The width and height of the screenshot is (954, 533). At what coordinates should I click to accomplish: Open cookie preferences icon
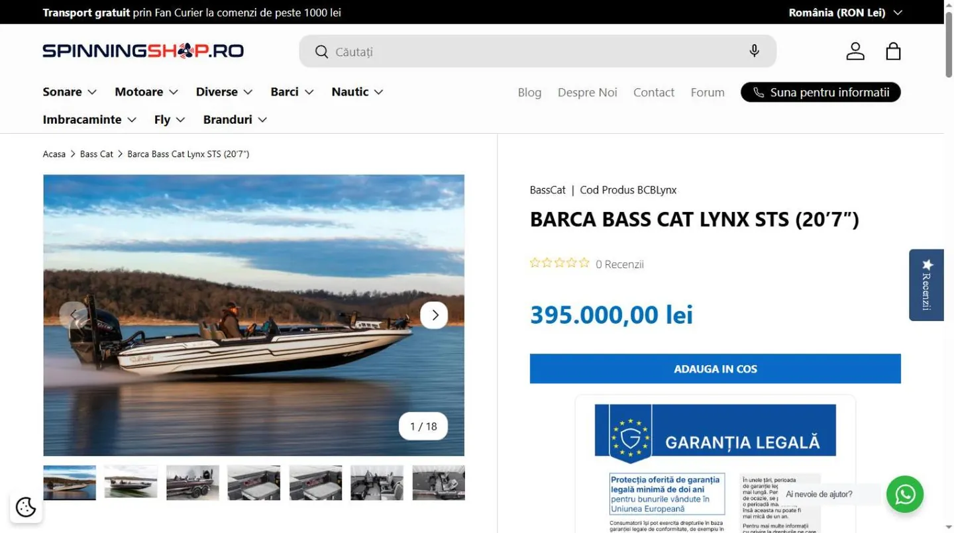point(26,507)
